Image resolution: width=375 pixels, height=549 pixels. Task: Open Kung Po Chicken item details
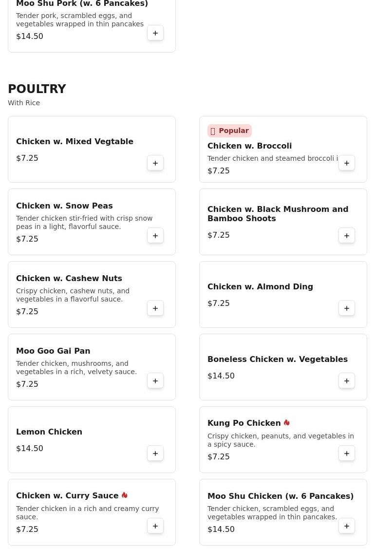click(x=244, y=423)
